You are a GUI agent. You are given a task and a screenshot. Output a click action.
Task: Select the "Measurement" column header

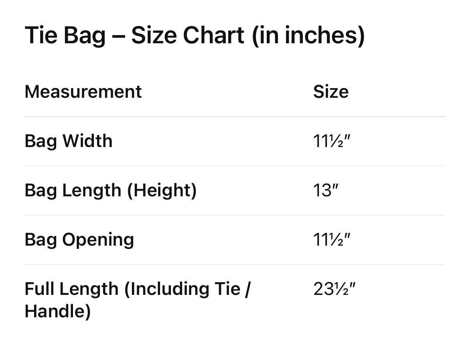(83, 92)
